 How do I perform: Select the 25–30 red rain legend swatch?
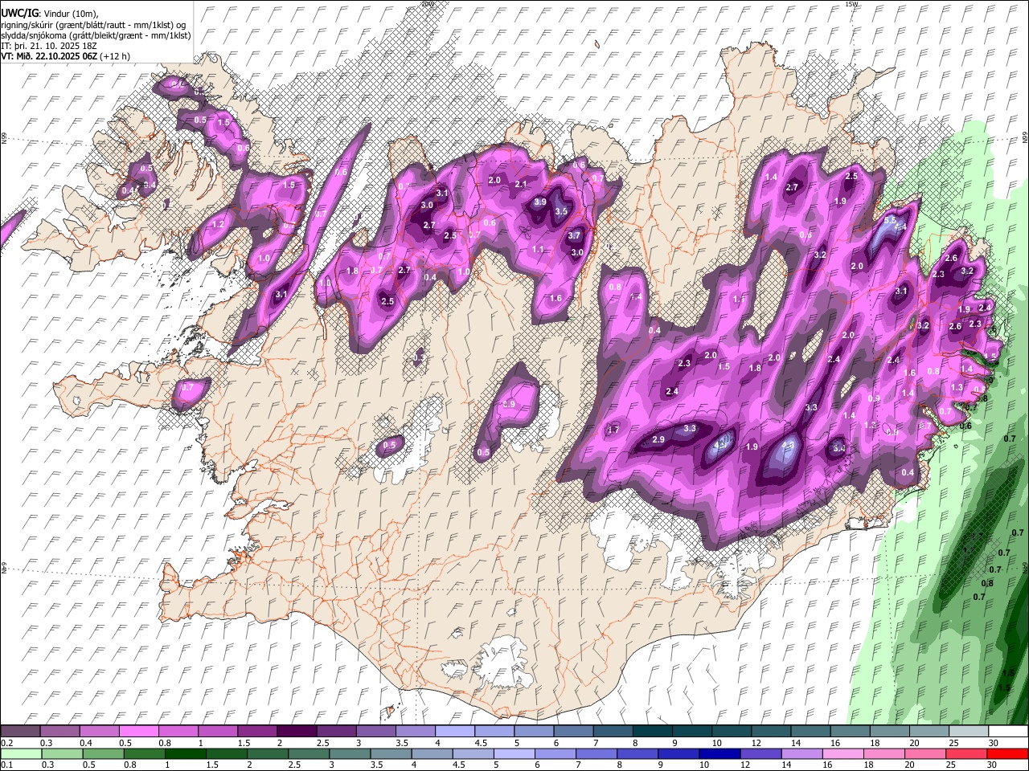(965, 753)
